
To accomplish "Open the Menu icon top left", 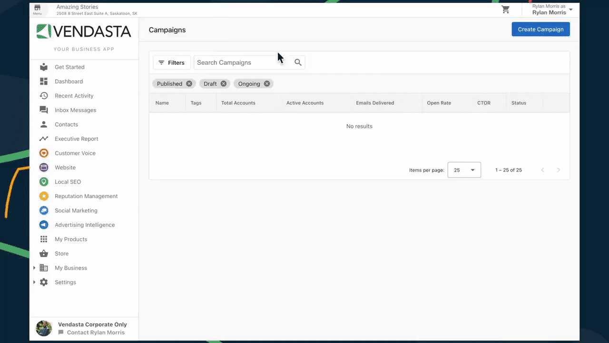I will point(37,10).
